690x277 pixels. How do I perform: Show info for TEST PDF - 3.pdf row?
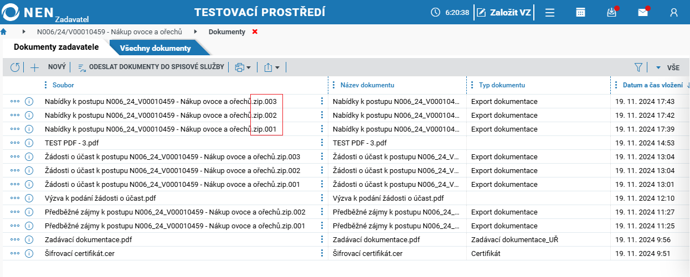tap(29, 143)
